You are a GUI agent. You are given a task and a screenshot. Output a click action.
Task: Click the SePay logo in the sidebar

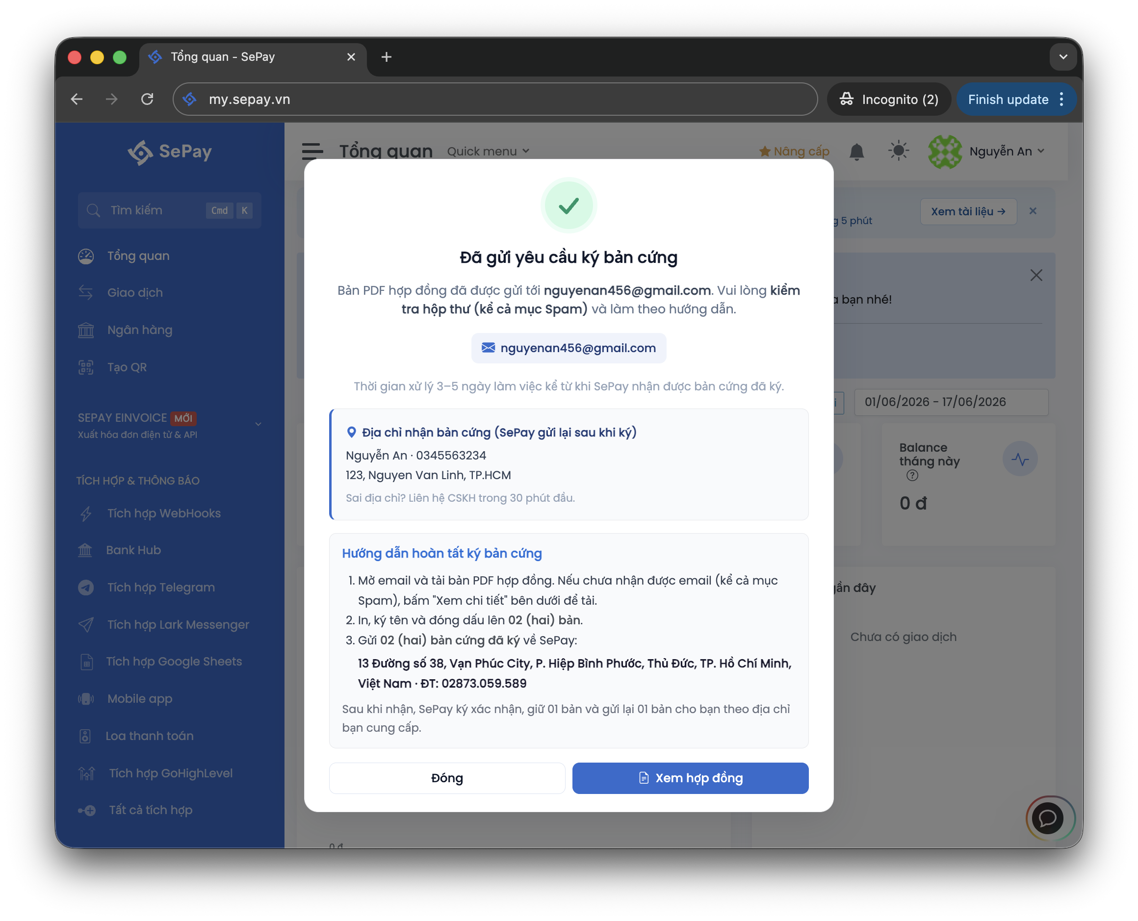pos(170,152)
